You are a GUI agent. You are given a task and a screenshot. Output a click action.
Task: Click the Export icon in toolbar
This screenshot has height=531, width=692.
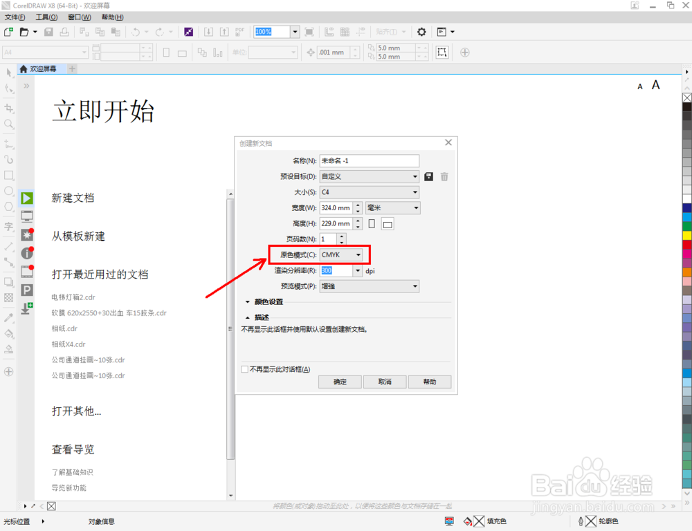point(224,32)
